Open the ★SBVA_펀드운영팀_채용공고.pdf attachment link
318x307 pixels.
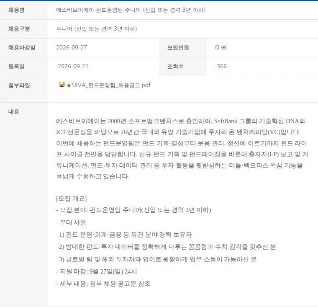click(108, 85)
